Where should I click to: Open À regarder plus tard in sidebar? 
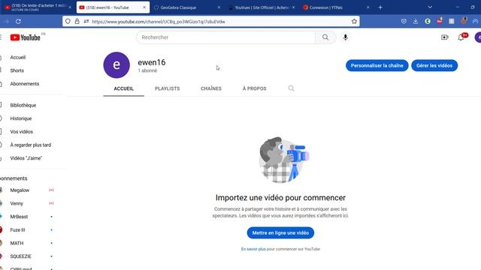(x=31, y=145)
